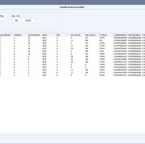Select the DIF_ACTUAL cell with value 32
Viewport: 145px width, 144px height.
pos(72,62)
